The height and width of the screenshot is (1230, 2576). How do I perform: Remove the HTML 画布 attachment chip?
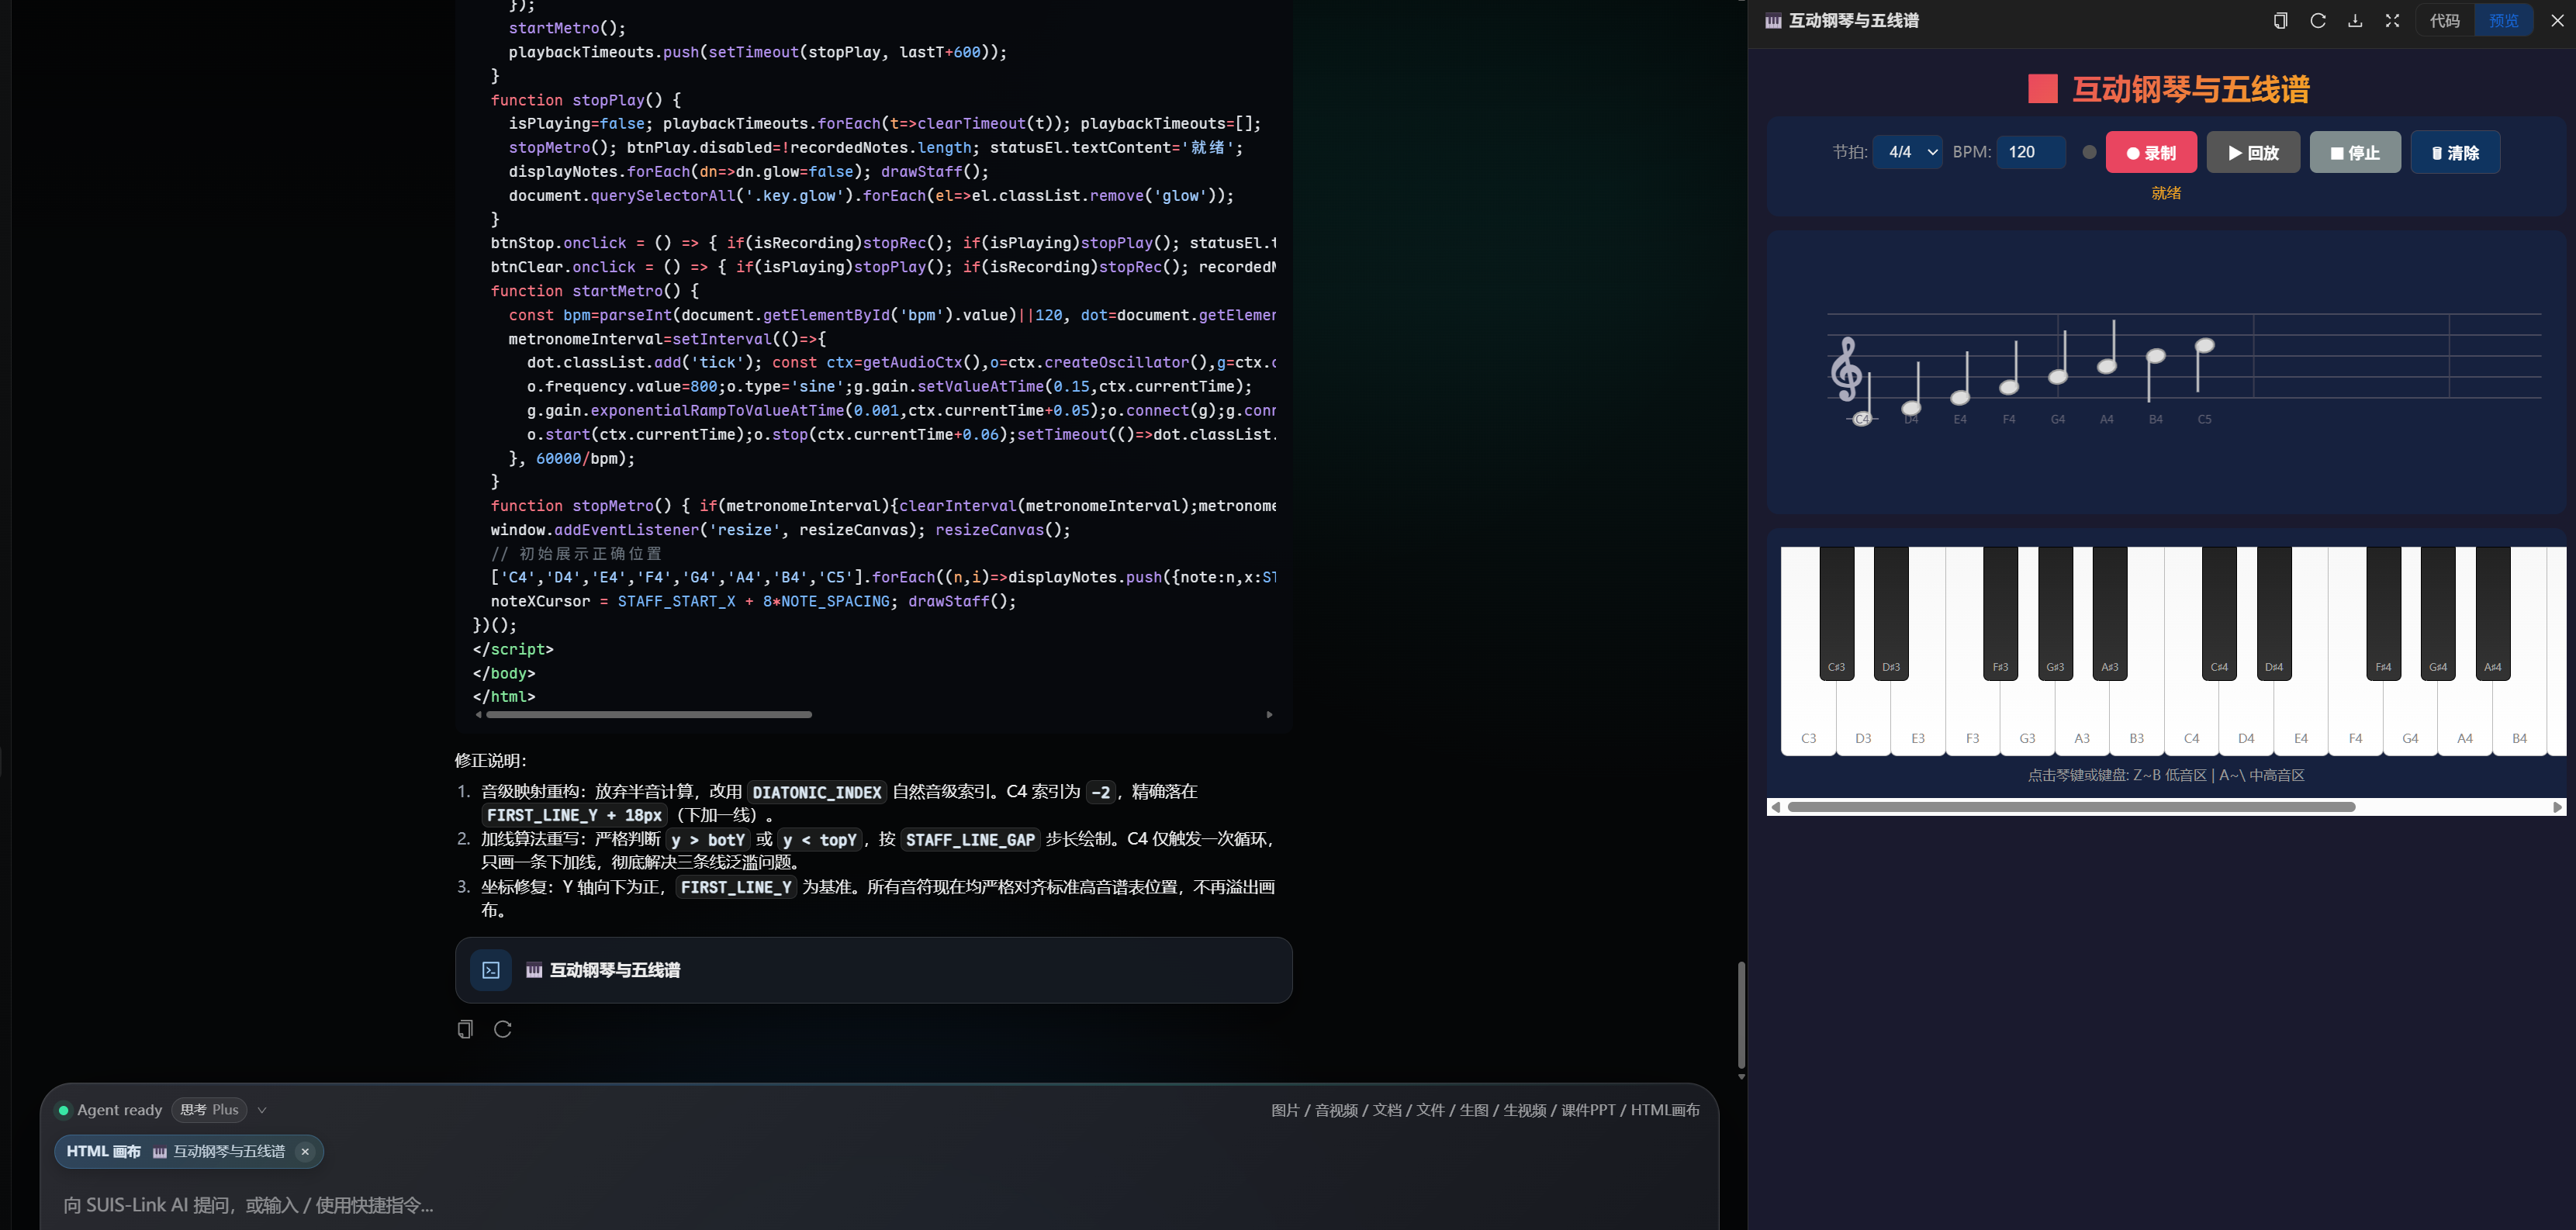pos(305,1152)
